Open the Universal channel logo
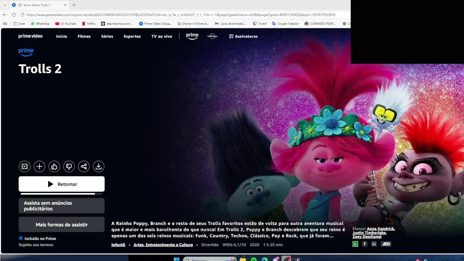Viewport: 464px width, 261px height. pos(212,36)
